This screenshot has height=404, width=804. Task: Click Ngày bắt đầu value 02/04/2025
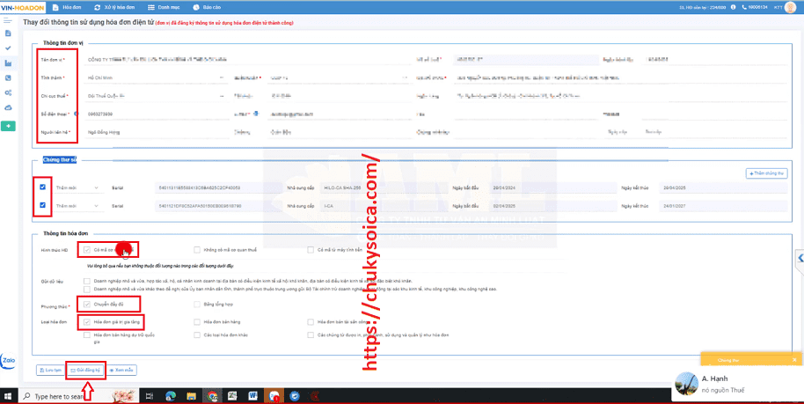(552, 206)
